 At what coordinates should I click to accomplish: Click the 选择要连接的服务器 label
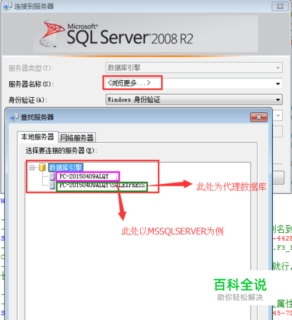(x=61, y=151)
